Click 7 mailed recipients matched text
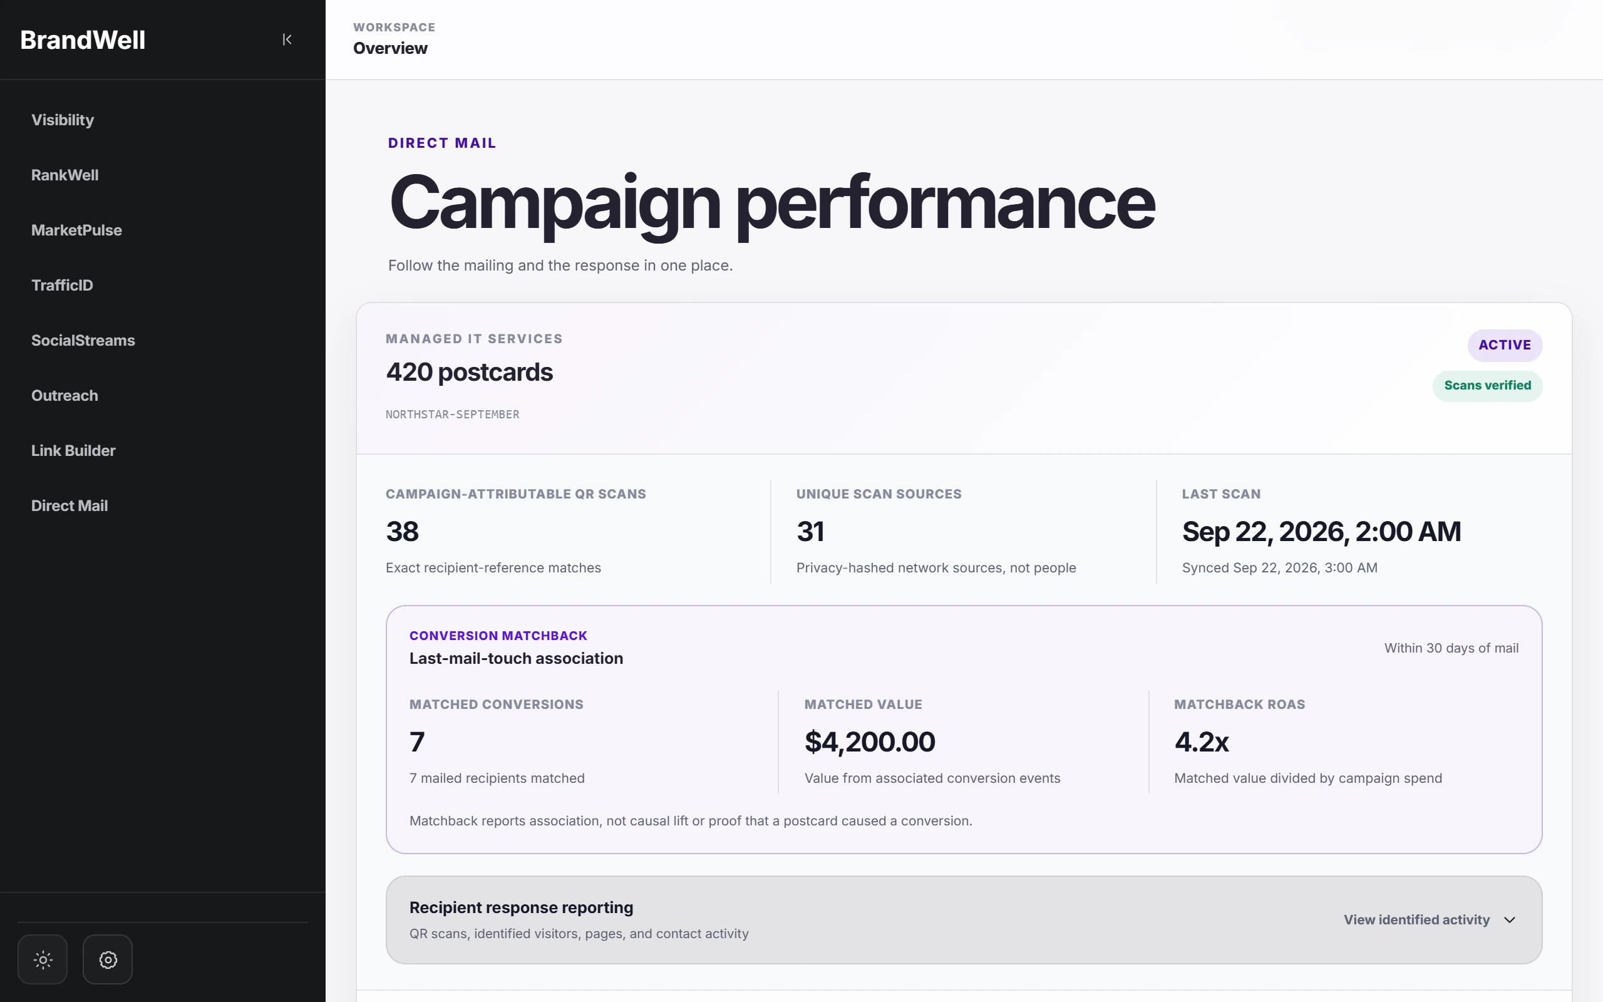This screenshot has width=1603, height=1002. click(497, 778)
